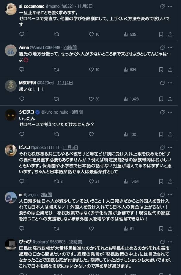The image size is (181, 275).
Task: Like Anna's tweet about tourism
Action: [x=91, y=69]
